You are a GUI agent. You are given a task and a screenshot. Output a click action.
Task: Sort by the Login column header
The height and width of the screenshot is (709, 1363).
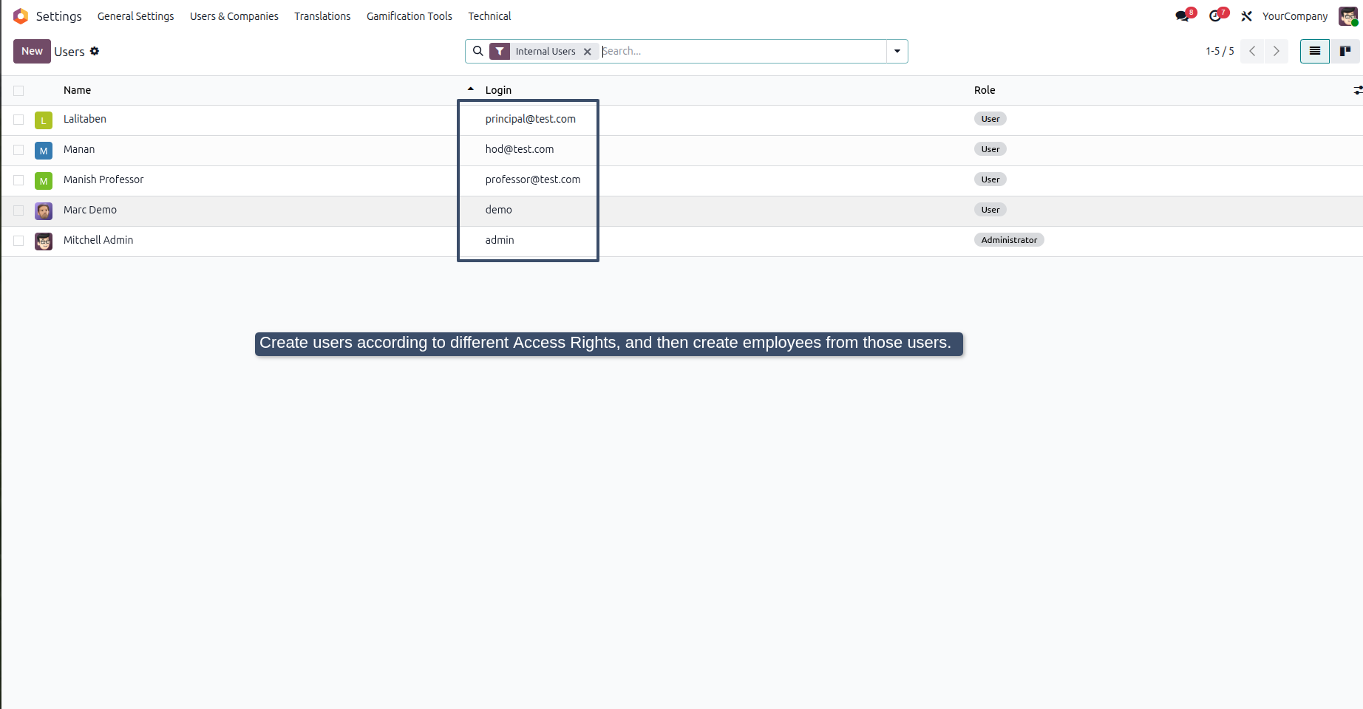(498, 90)
